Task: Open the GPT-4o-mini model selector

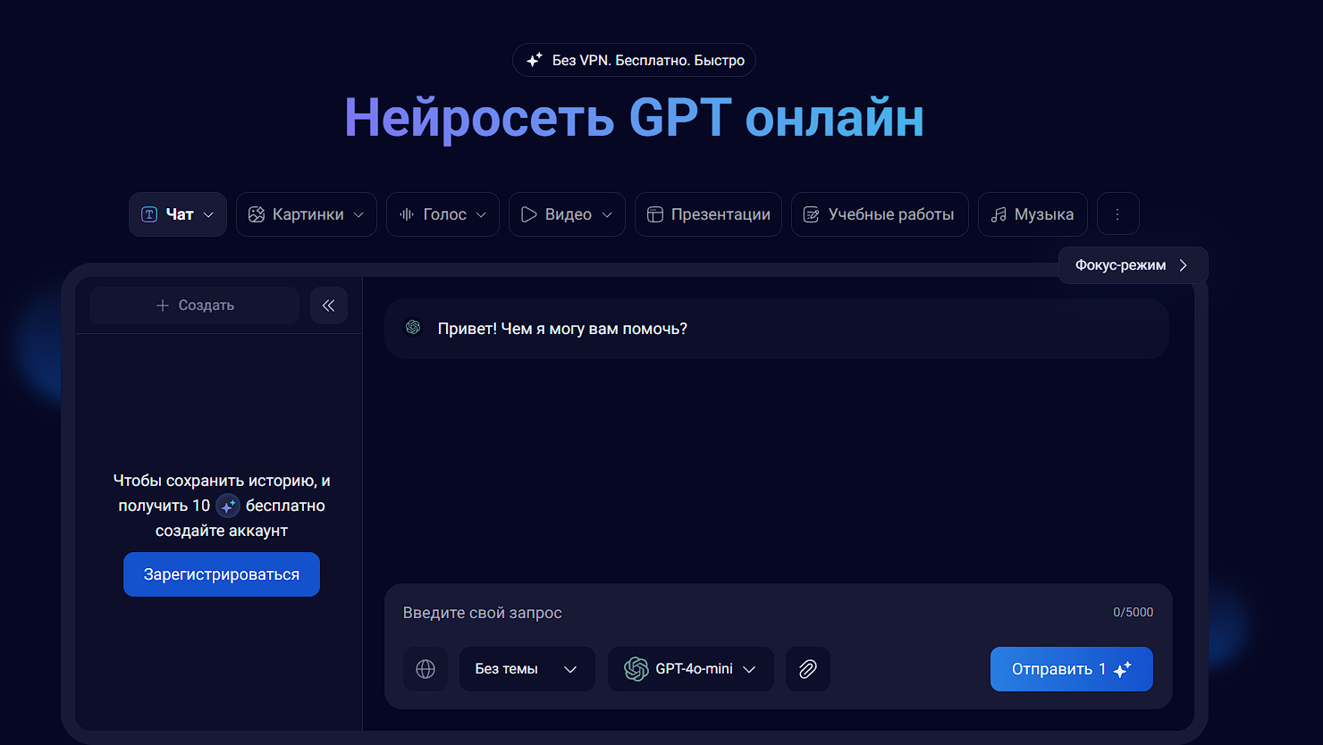Action: pyautogui.click(x=690, y=669)
